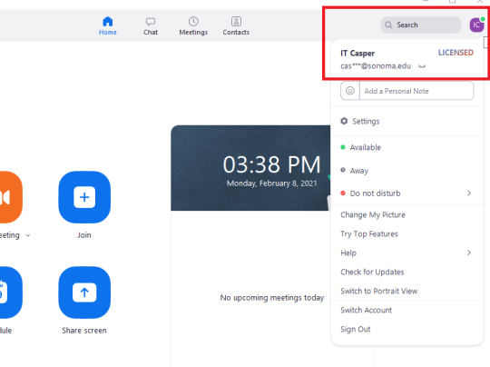Set status to Do not disturb
490x367 pixels.
click(x=407, y=193)
